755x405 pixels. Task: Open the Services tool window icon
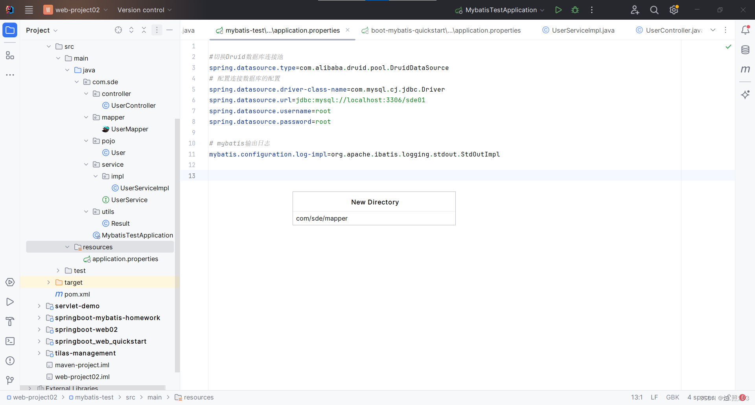coord(10,282)
